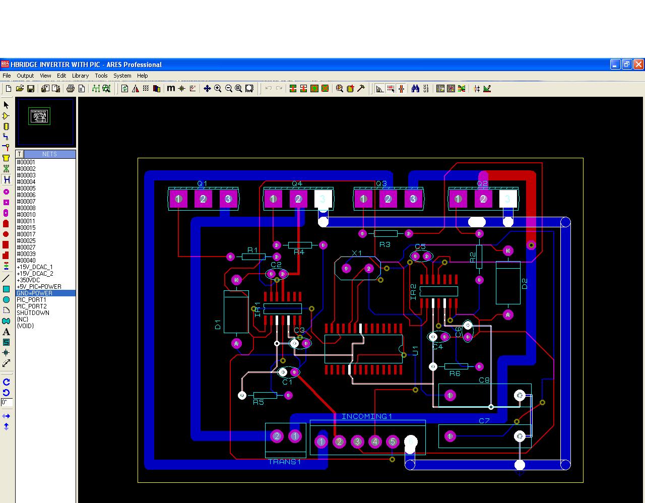The height and width of the screenshot is (503, 645).
Task: Click the 'T' toggle button beside NETS
Action: tap(20, 154)
